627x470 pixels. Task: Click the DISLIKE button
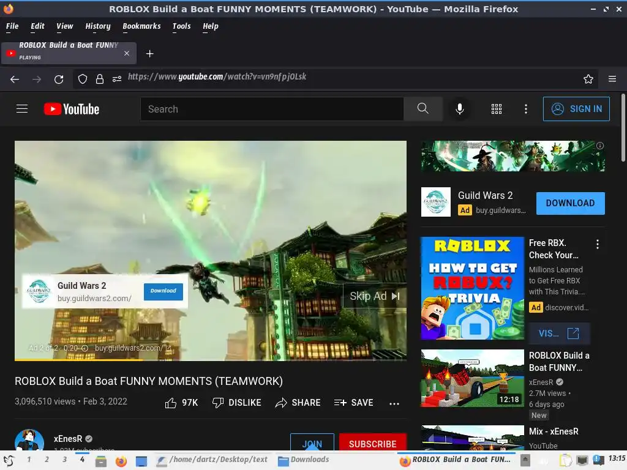pyautogui.click(x=237, y=403)
